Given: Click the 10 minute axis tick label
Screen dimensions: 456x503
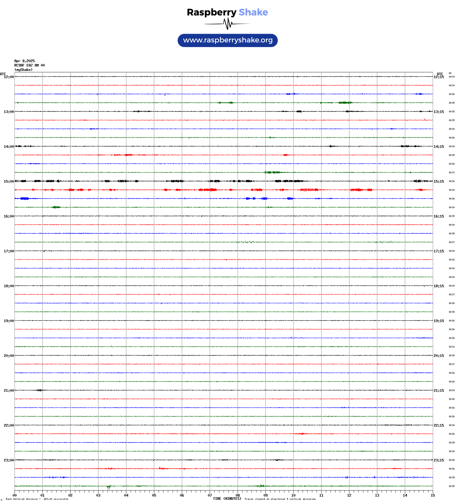Looking at the screenshot, I should [293, 495].
